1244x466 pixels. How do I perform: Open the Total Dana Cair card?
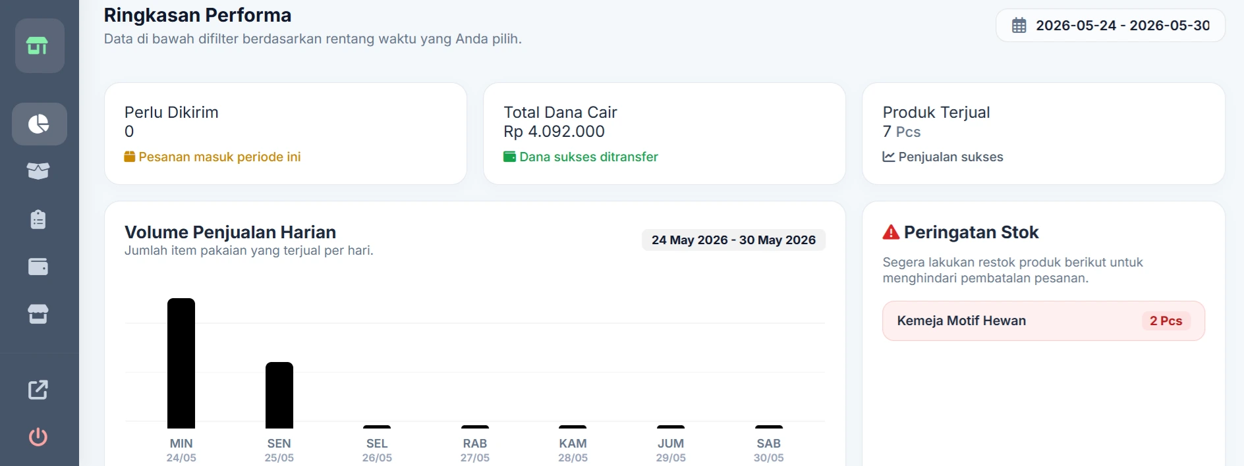[664, 134]
